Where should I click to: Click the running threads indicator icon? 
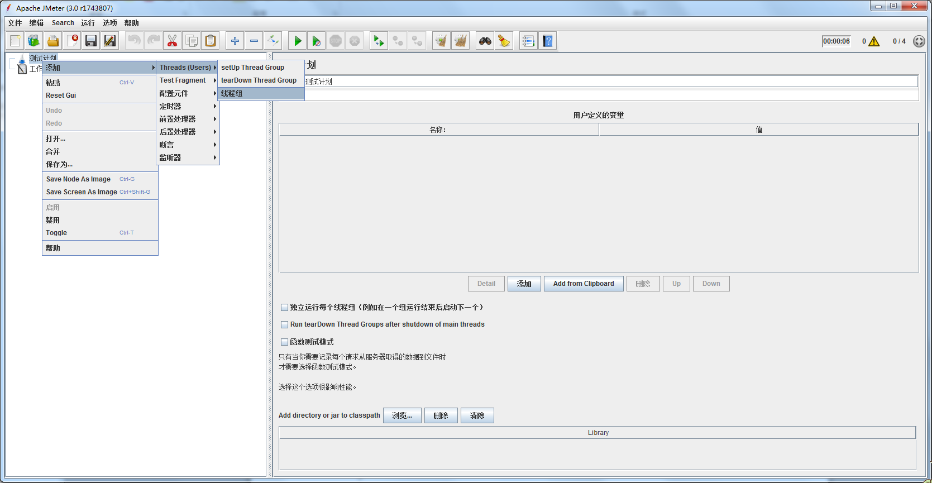click(919, 41)
